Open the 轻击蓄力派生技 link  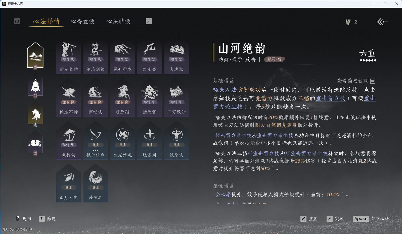[x=234, y=136]
